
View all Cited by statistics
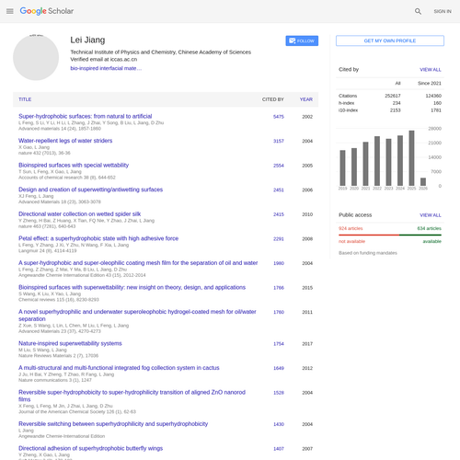431,70
